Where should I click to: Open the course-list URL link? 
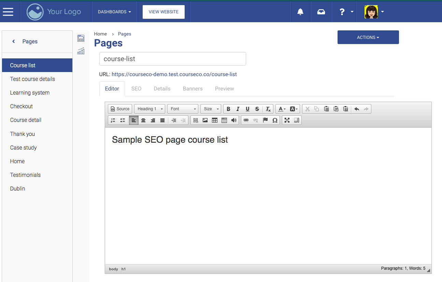174,74
